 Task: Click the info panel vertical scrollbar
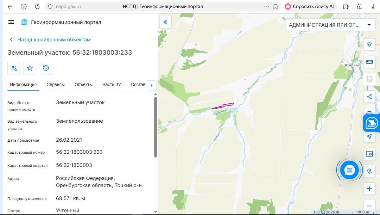point(155,127)
